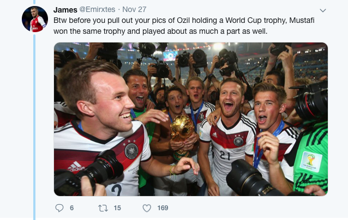Viewport: 348px width, 220px height.
Task: Click the adidas logo on the jersey
Action: (76, 166)
